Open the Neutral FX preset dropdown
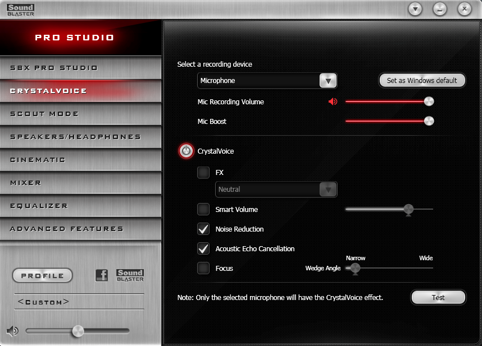The image size is (482, 346). [328, 190]
